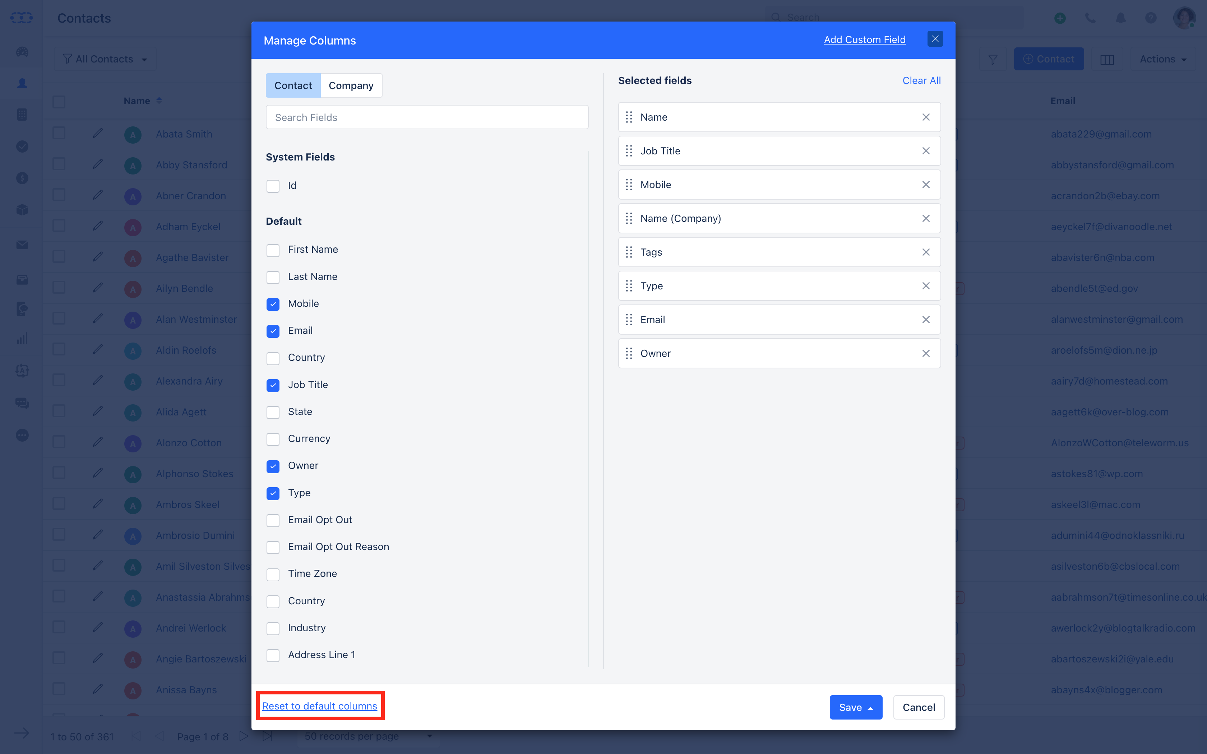Click Add Custom Field link

[864, 39]
